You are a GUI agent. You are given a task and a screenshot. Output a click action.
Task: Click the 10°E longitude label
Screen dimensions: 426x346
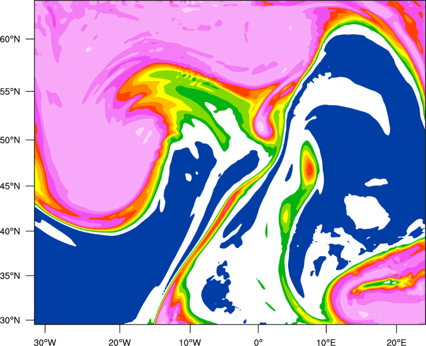coord(326,342)
